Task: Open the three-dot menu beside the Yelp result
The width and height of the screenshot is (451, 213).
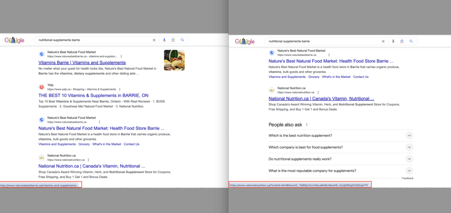Action: tap(119, 89)
